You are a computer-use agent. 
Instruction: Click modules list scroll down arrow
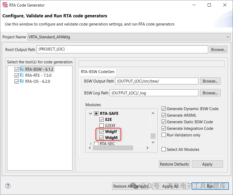[x=153, y=142]
